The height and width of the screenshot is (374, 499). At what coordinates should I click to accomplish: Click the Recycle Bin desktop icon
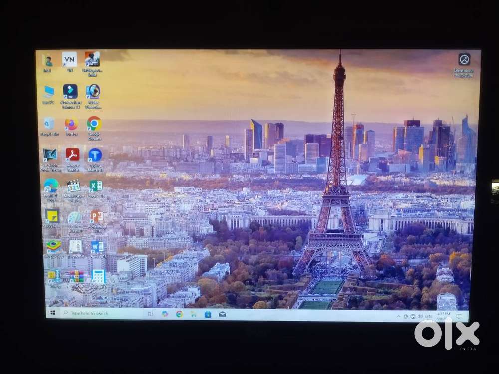point(49,124)
